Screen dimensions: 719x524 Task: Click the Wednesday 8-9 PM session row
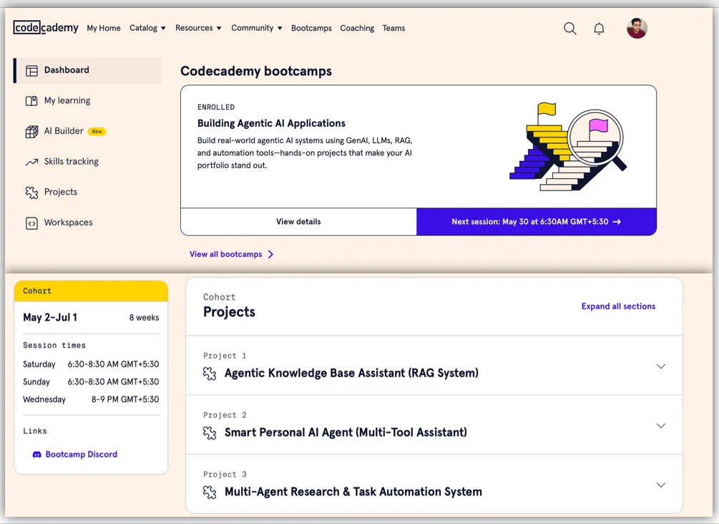91,399
